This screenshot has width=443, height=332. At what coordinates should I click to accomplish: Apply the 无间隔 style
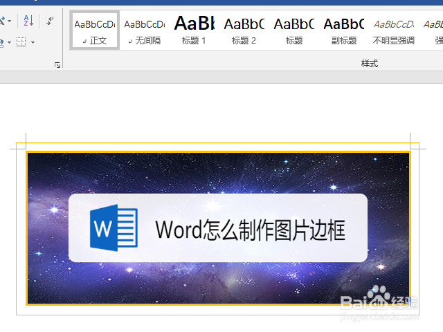(x=145, y=30)
